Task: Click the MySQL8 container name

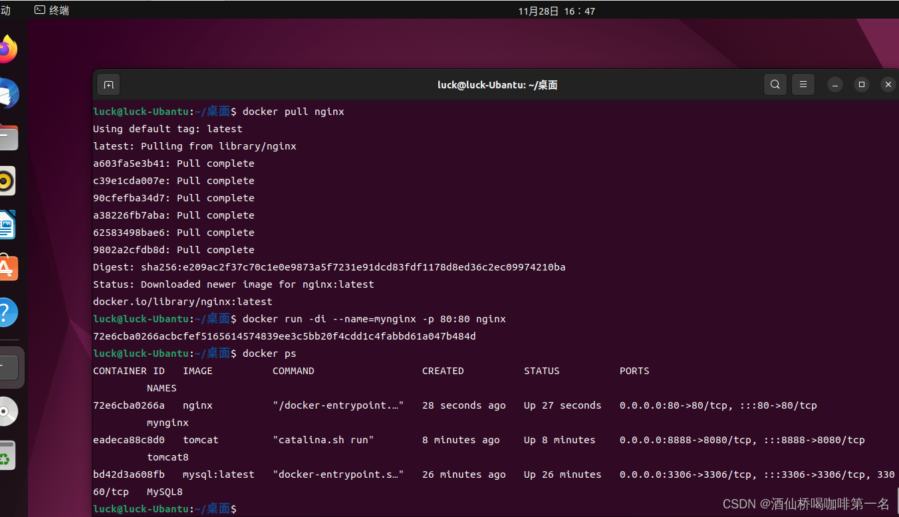Action: (165, 492)
